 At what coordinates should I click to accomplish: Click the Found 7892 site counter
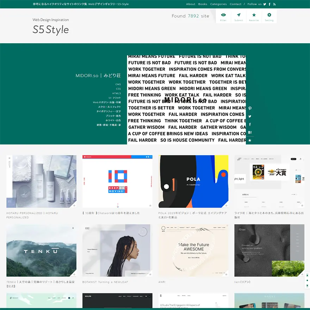coord(190,16)
